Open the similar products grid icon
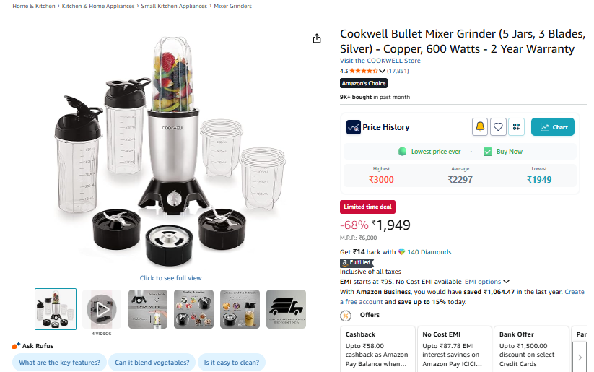594x372 pixels. click(x=516, y=126)
